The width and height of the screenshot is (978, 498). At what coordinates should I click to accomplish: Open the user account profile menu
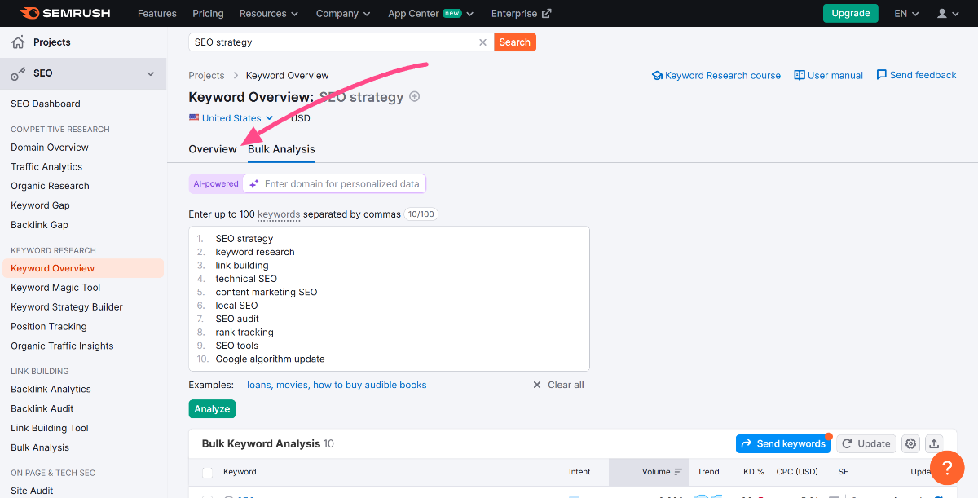(x=948, y=14)
